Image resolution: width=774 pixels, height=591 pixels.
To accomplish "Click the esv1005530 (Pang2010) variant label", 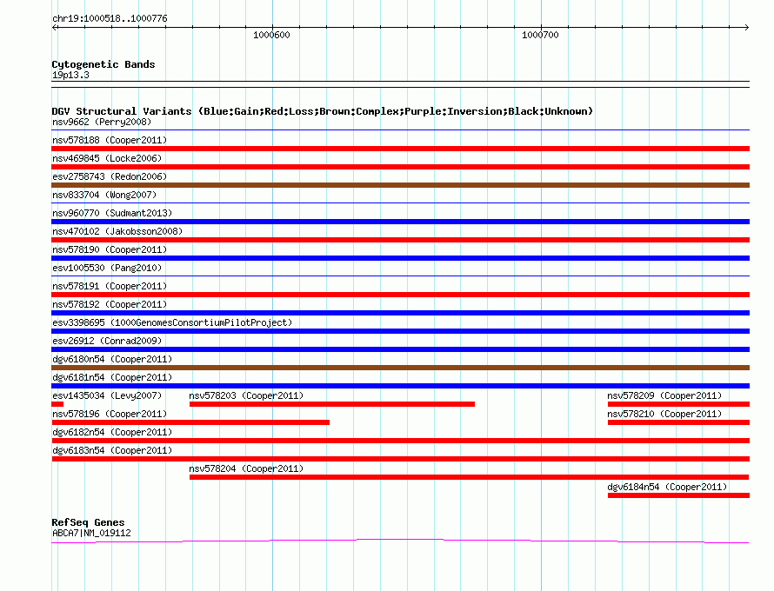I will [x=107, y=268].
